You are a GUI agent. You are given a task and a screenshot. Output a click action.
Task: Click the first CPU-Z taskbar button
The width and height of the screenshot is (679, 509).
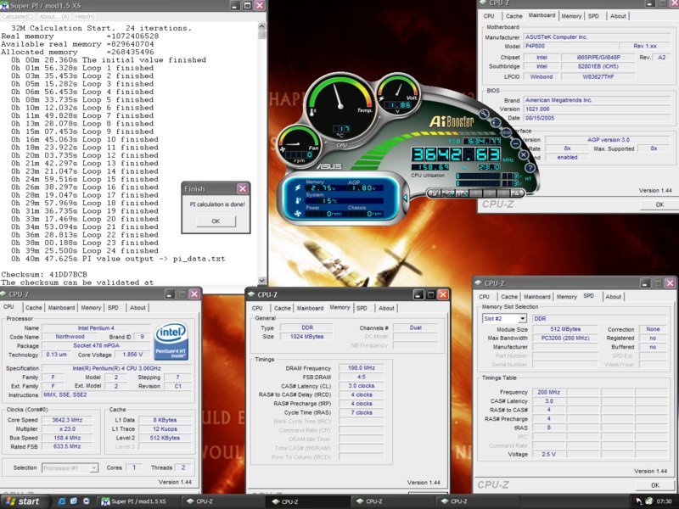pos(222,501)
